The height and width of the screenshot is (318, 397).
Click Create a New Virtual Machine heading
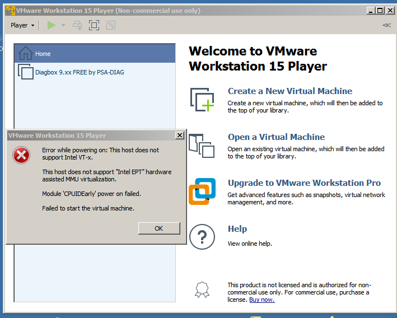(x=290, y=91)
